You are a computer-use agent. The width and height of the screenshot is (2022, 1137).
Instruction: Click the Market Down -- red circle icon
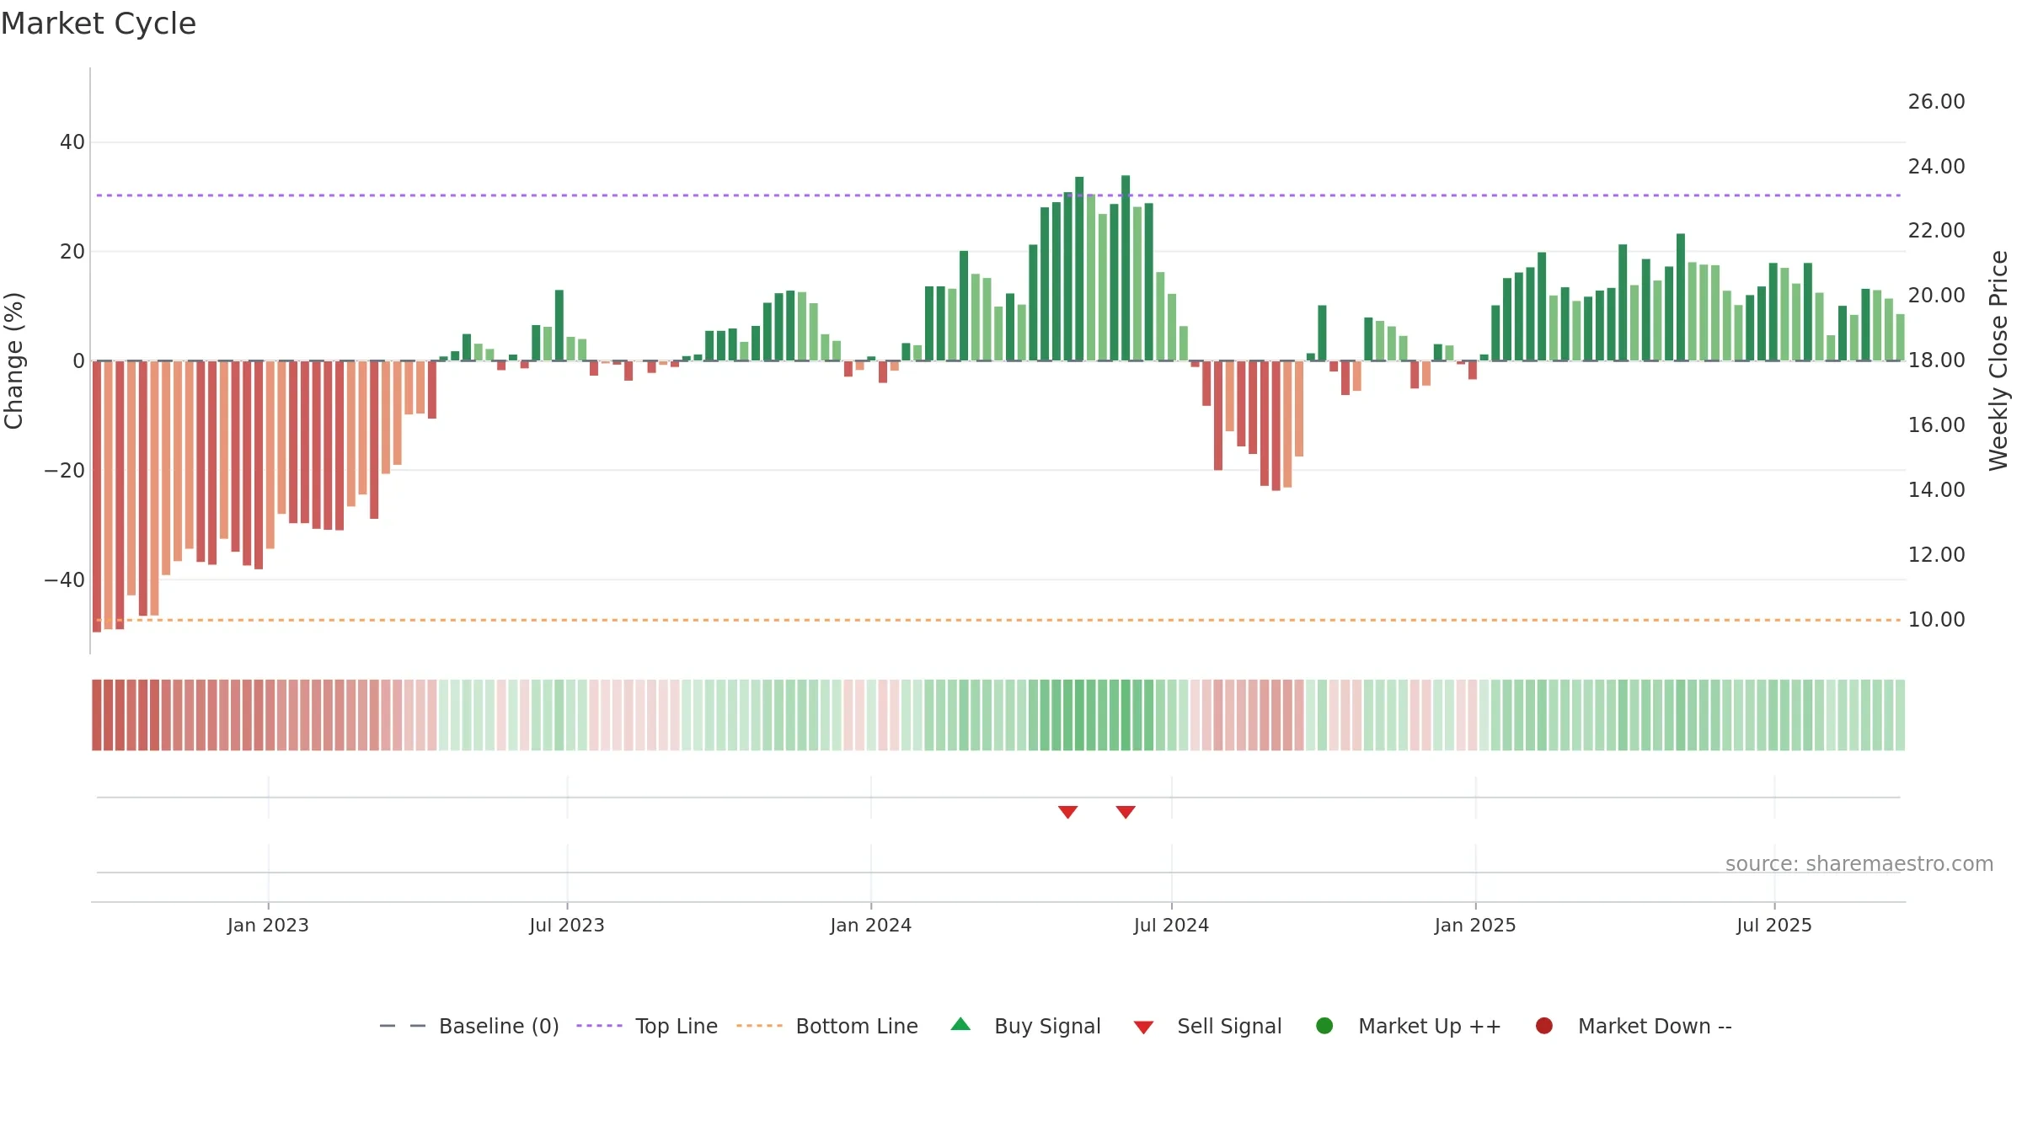point(1544,1026)
